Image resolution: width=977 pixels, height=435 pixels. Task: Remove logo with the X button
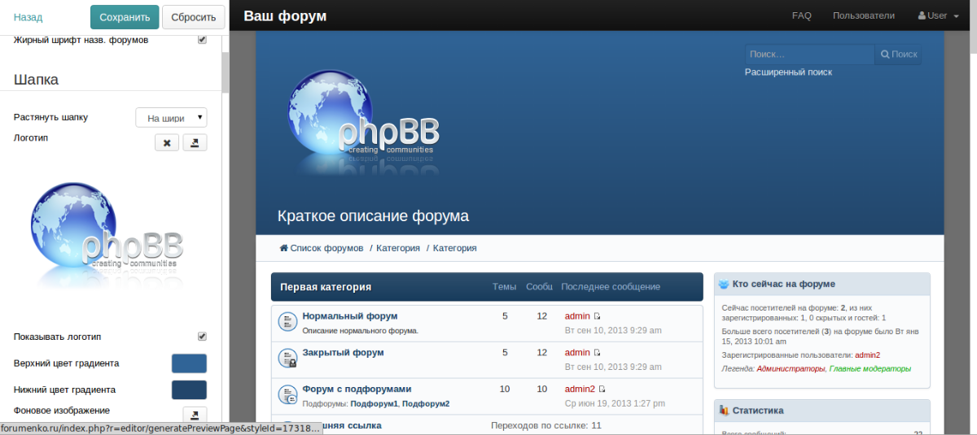coord(167,142)
